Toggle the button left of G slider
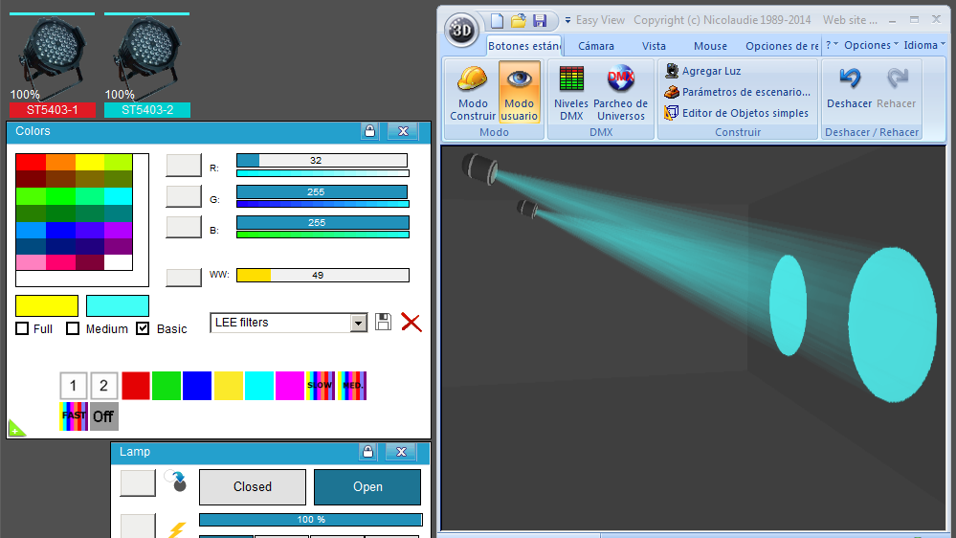This screenshot has height=538, width=956. [184, 196]
